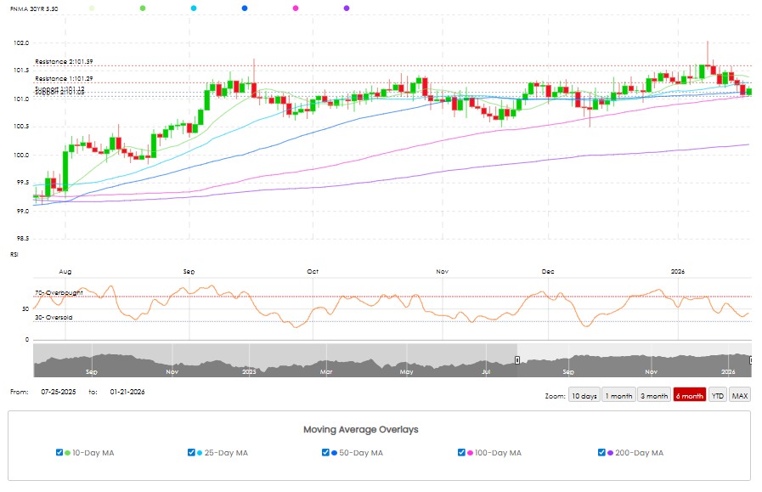Select the 3 month zoom range
The width and height of the screenshot is (762, 492).
click(x=654, y=396)
